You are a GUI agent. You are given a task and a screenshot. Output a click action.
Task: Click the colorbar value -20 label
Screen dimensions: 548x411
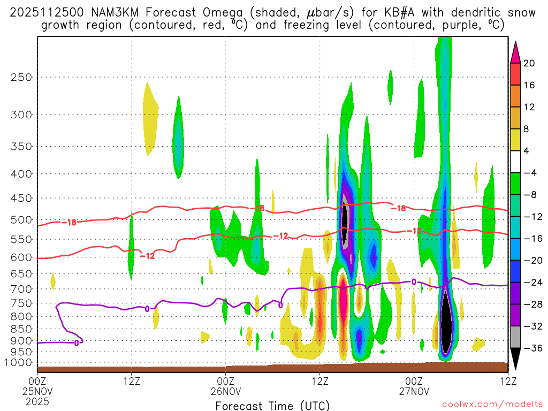click(x=533, y=261)
